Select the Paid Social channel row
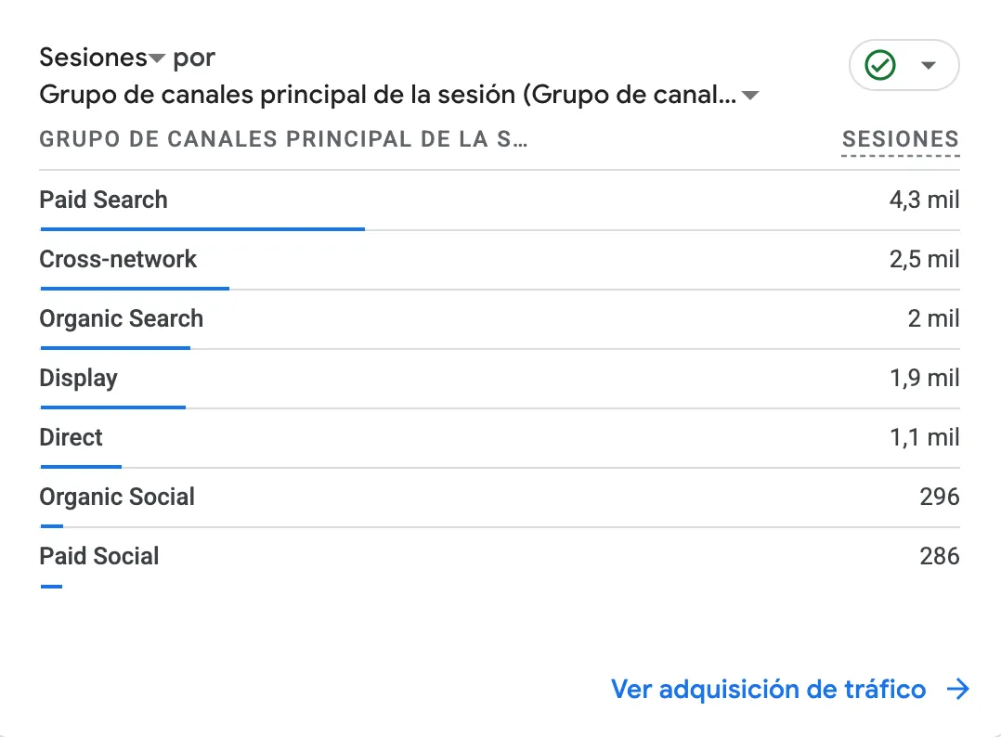The image size is (1001, 737). click(500, 556)
